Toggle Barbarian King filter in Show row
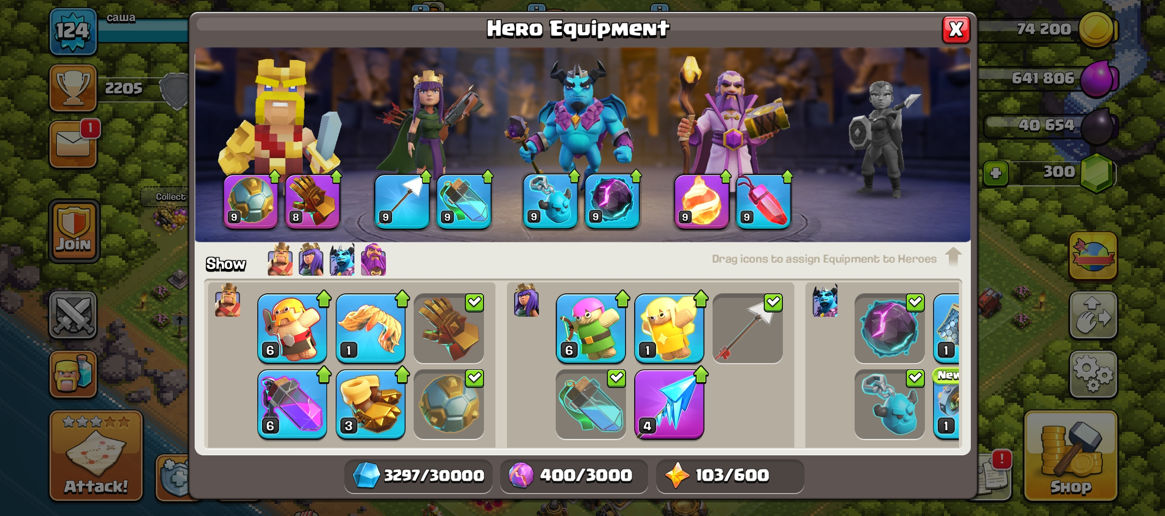Image resolution: width=1165 pixels, height=516 pixels. [x=280, y=259]
